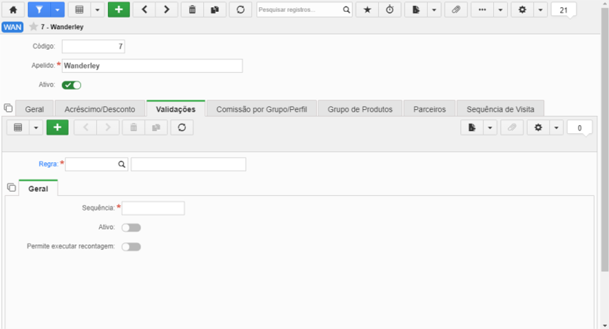Switch Validações panel to grid view
The image size is (609, 329).
coord(18,127)
